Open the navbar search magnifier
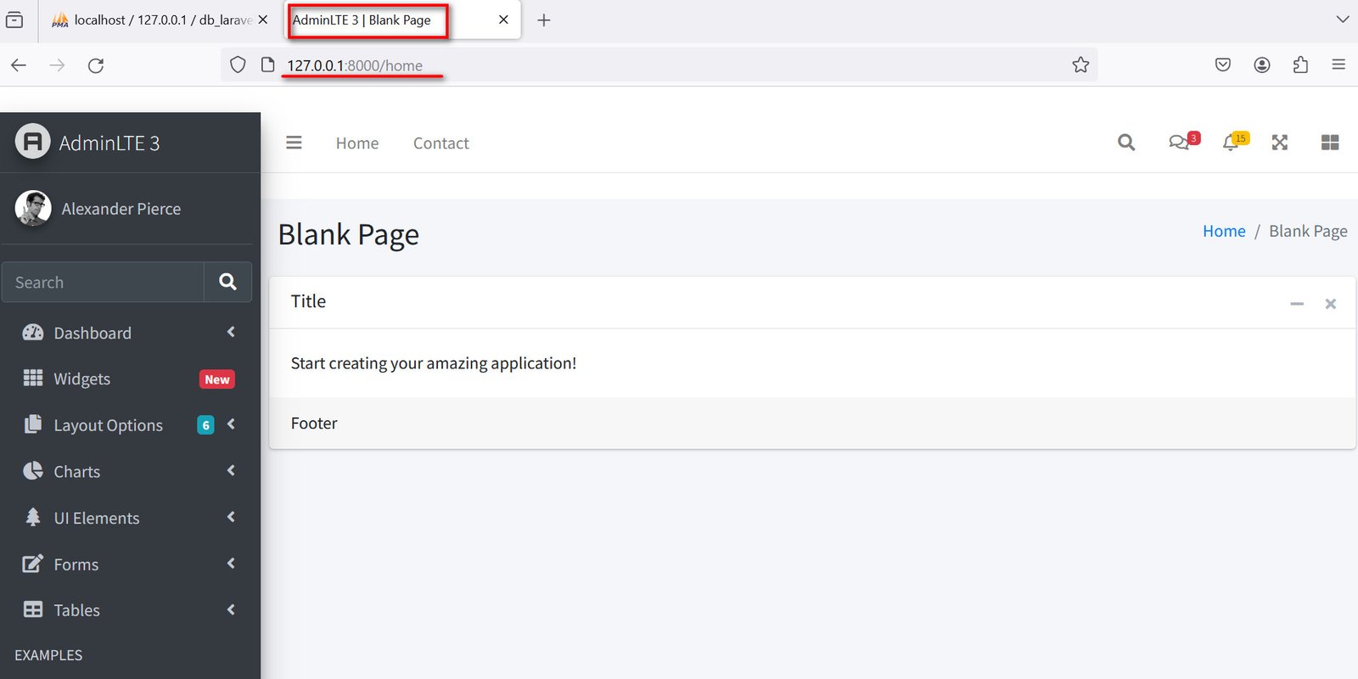 (x=1126, y=143)
